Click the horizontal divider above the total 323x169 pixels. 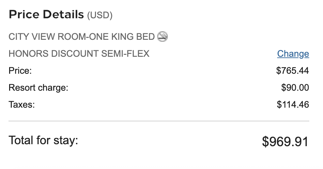coord(159,121)
